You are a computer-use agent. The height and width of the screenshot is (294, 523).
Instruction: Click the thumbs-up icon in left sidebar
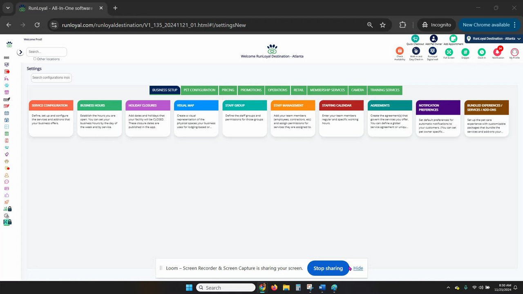7,195
